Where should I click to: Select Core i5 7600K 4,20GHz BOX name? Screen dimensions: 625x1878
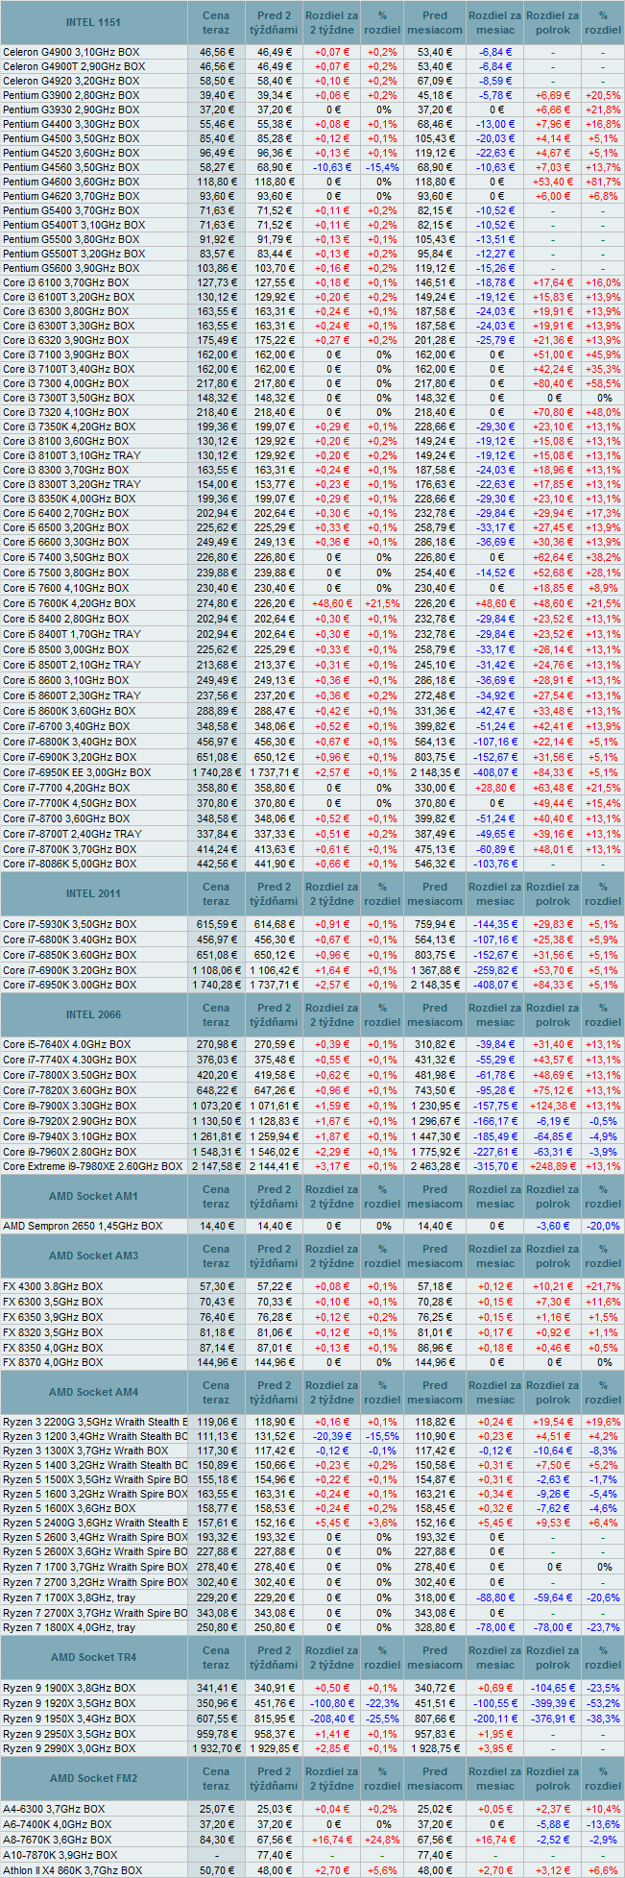click(69, 603)
